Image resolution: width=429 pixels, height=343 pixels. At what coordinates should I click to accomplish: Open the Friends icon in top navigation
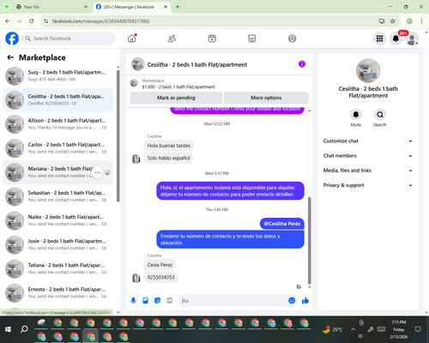tap(172, 39)
